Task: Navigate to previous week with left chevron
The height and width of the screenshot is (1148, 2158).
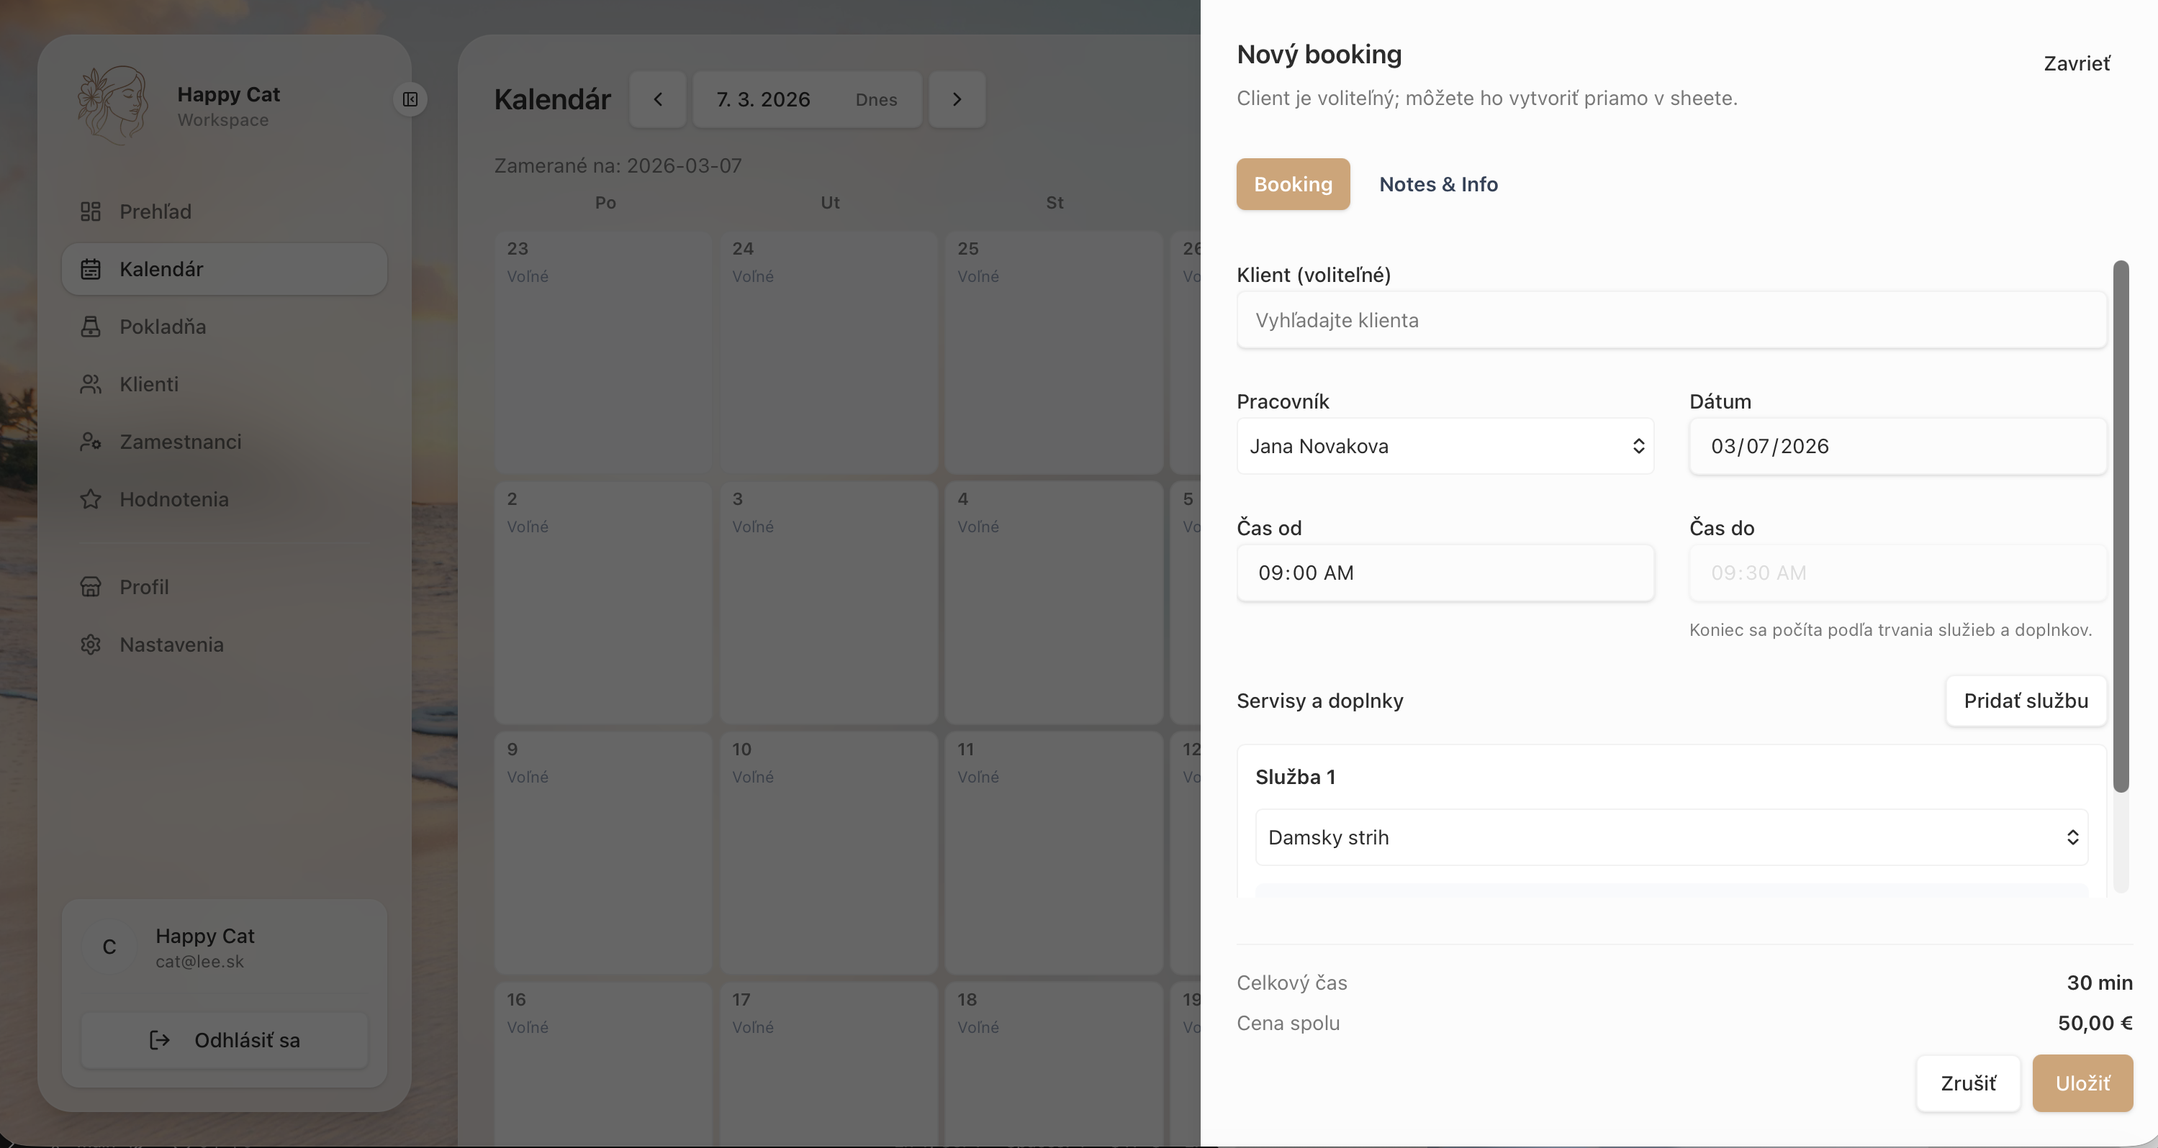Action: pyautogui.click(x=658, y=100)
